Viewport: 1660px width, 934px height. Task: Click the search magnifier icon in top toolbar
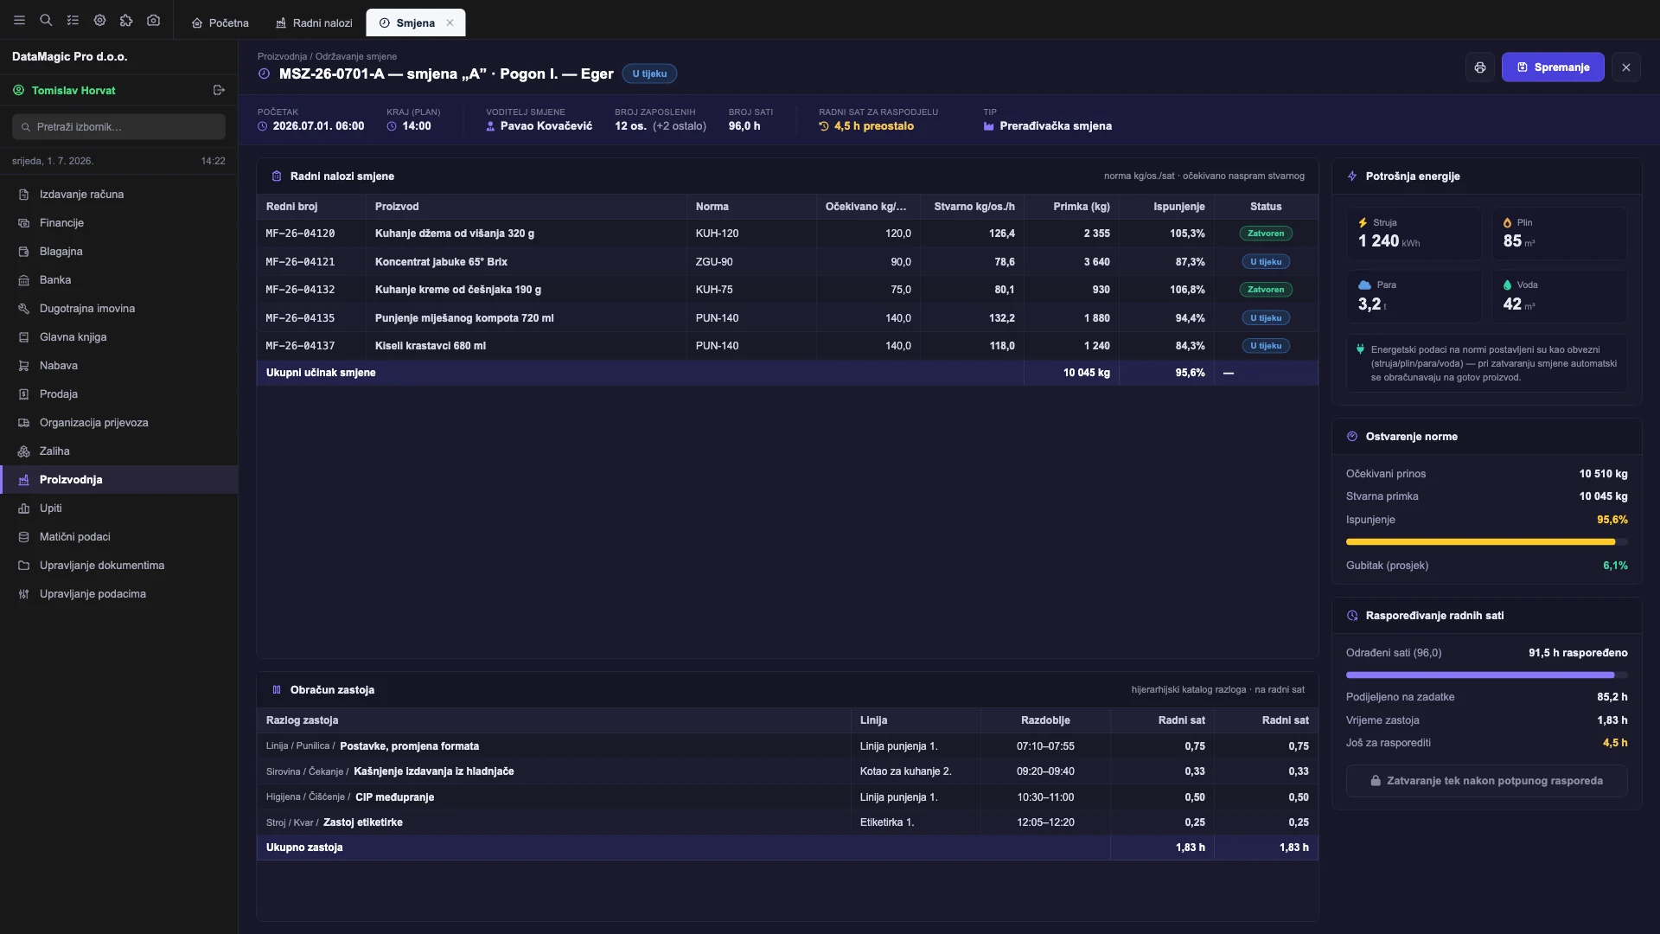tap(46, 20)
